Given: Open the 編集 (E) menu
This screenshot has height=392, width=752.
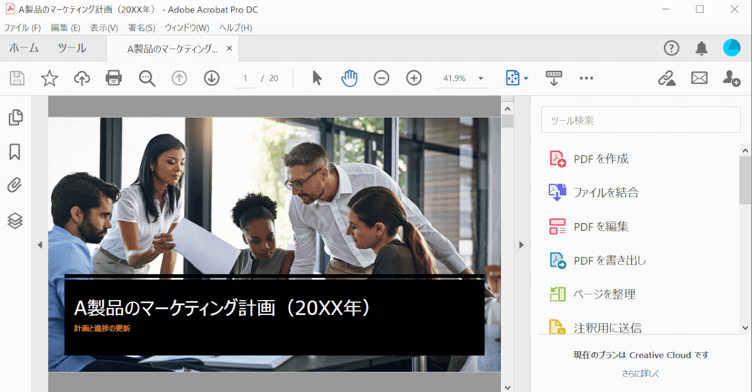Looking at the screenshot, I should 65,28.
